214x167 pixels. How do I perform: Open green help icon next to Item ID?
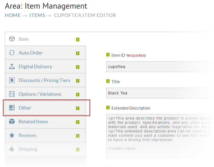pyautogui.click(x=108, y=55)
